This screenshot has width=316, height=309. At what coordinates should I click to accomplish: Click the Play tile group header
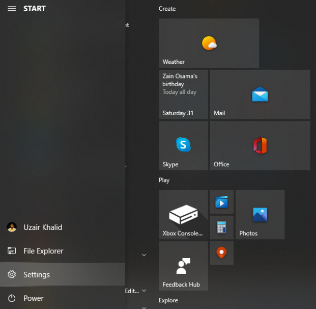[164, 180]
